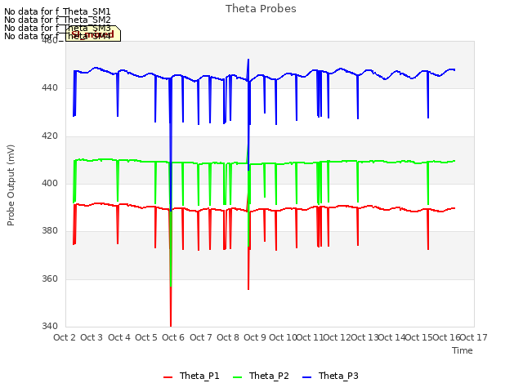Toggle Theta_P1 series in legend
The image size is (523, 392).
click(x=191, y=376)
